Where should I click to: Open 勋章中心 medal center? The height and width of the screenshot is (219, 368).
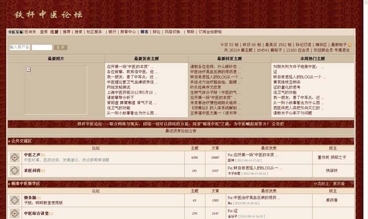(128, 32)
